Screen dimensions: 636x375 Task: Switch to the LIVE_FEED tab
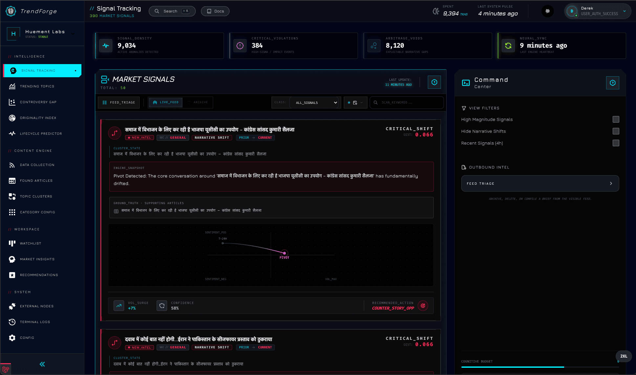tap(166, 102)
